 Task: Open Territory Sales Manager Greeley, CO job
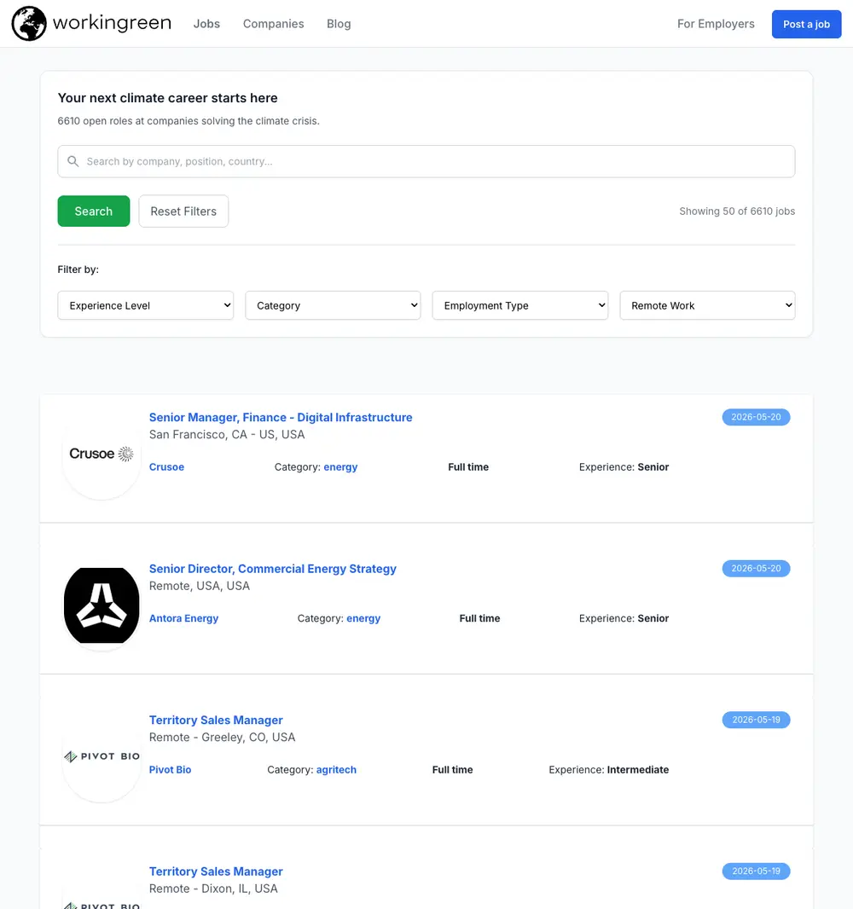pyautogui.click(x=216, y=720)
